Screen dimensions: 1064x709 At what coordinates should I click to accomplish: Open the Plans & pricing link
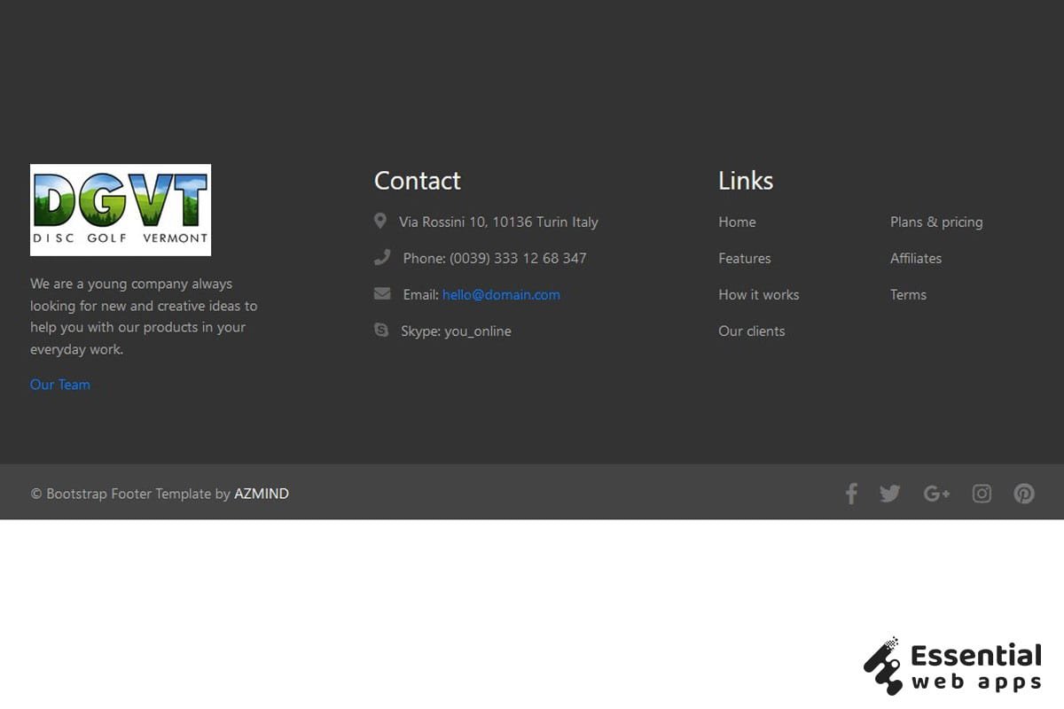(x=936, y=222)
